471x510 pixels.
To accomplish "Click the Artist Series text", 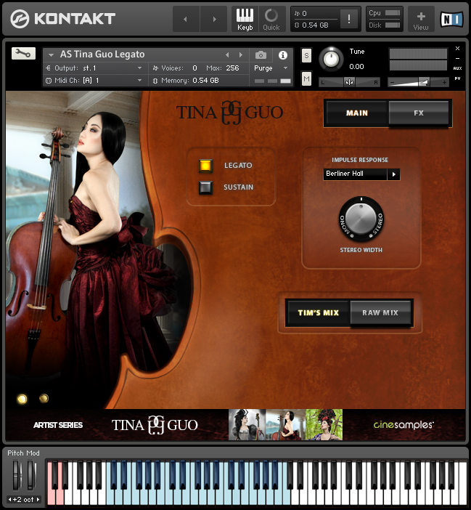I will pos(58,425).
